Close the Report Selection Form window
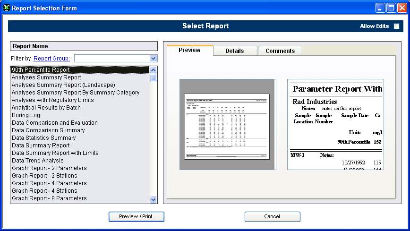The width and height of the screenshot is (410, 231). 402,8
